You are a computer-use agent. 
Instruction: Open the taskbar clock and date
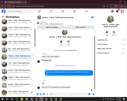click(119, 99)
